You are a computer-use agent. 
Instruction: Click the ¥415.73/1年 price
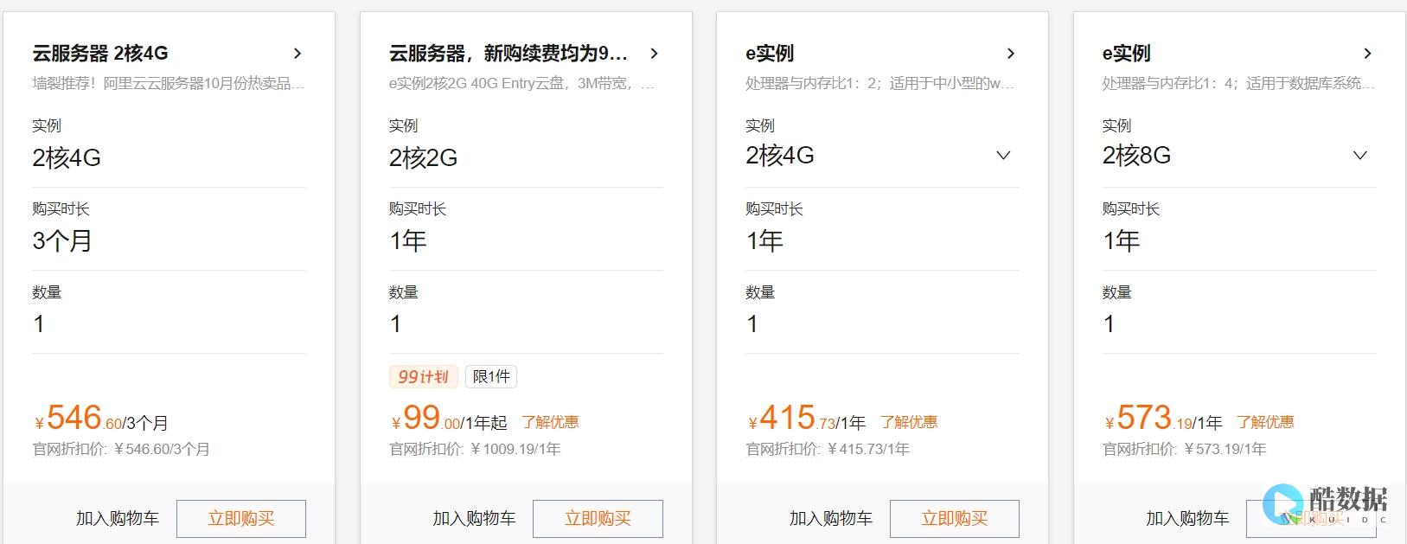(807, 419)
